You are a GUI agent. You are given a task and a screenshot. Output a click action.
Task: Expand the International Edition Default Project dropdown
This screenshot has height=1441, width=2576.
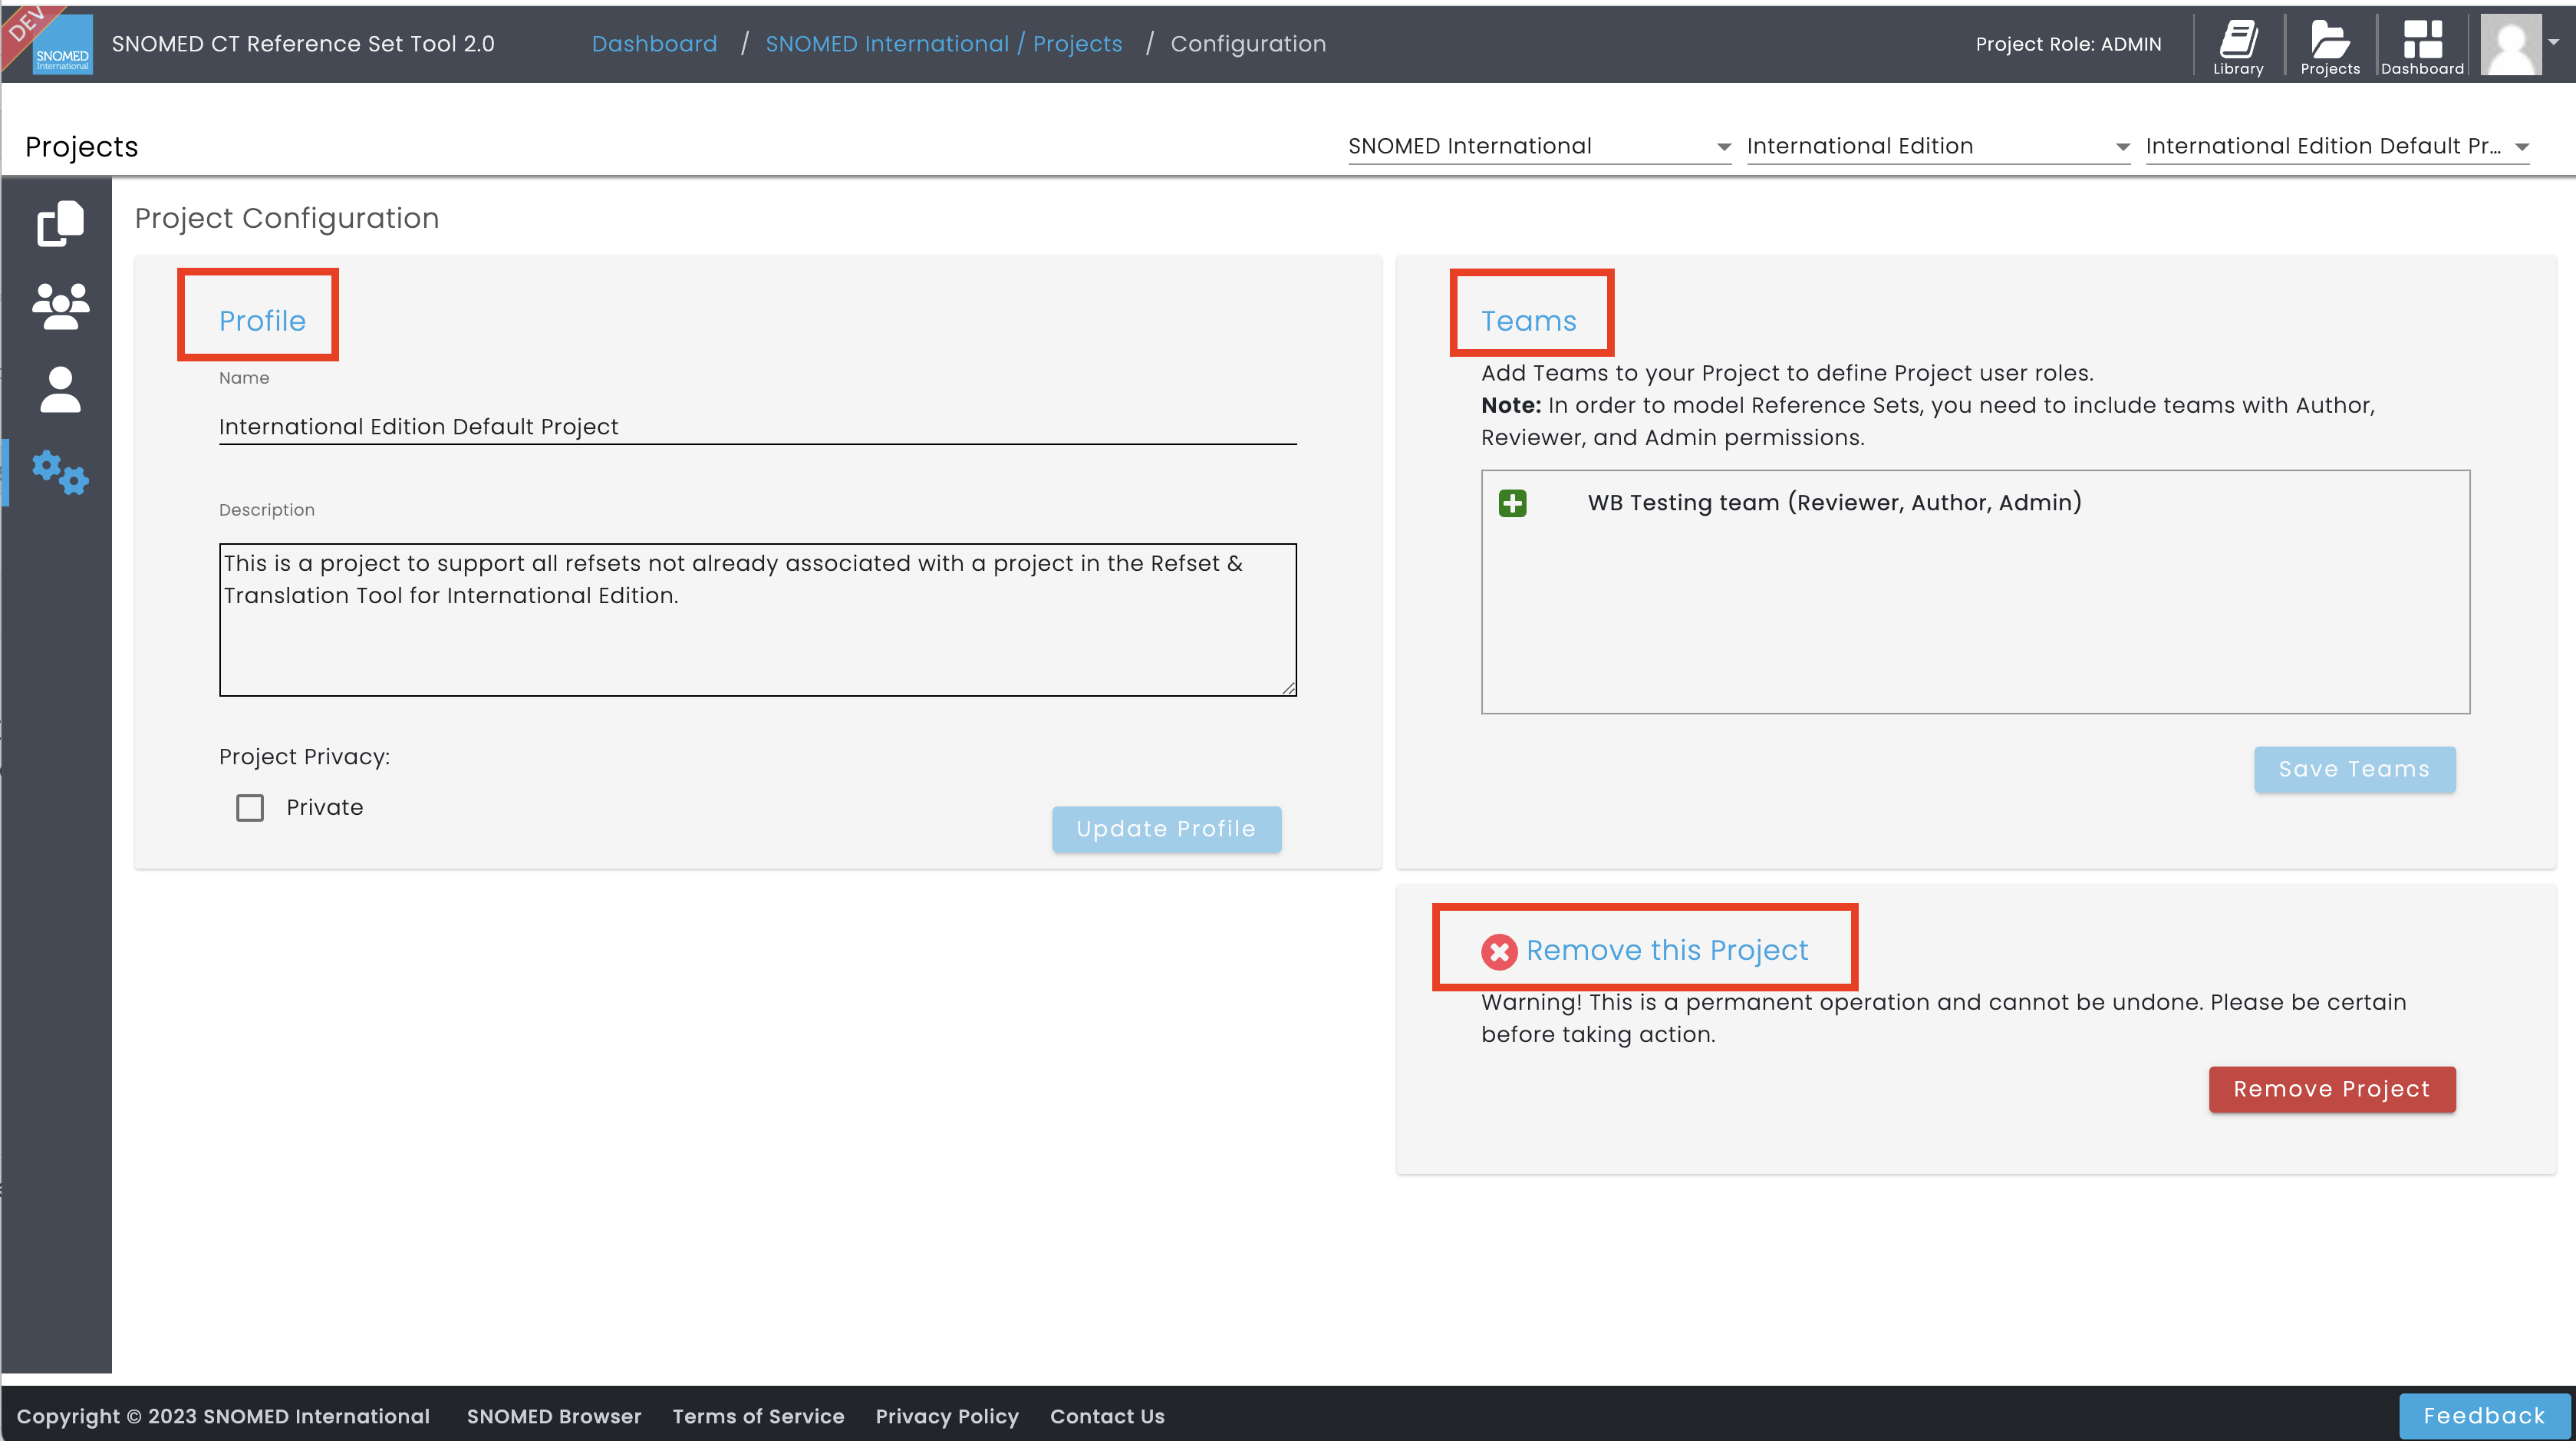point(2337,146)
